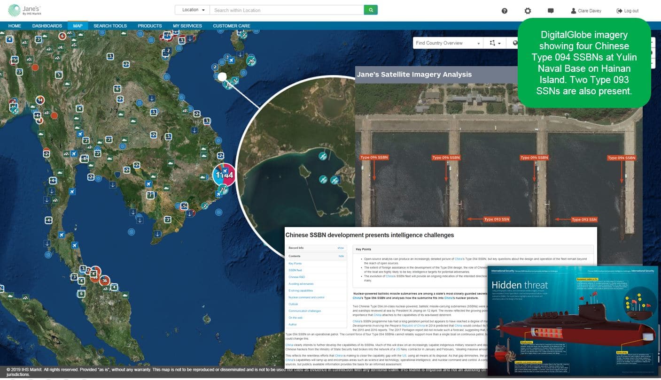Image resolution: width=661 pixels, height=380 pixels.
Task: Show the Record Info section
Action: (x=341, y=248)
